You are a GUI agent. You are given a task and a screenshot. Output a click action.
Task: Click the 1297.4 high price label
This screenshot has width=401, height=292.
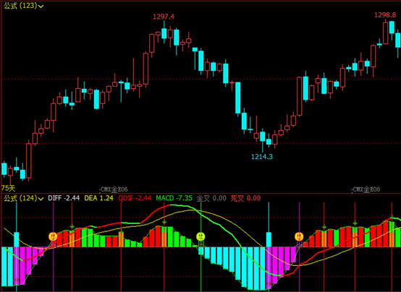tap(164, 17)
